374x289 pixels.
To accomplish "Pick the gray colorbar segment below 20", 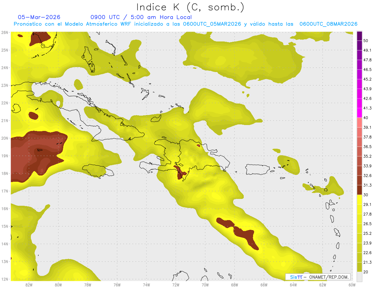I will click(359, 277).
